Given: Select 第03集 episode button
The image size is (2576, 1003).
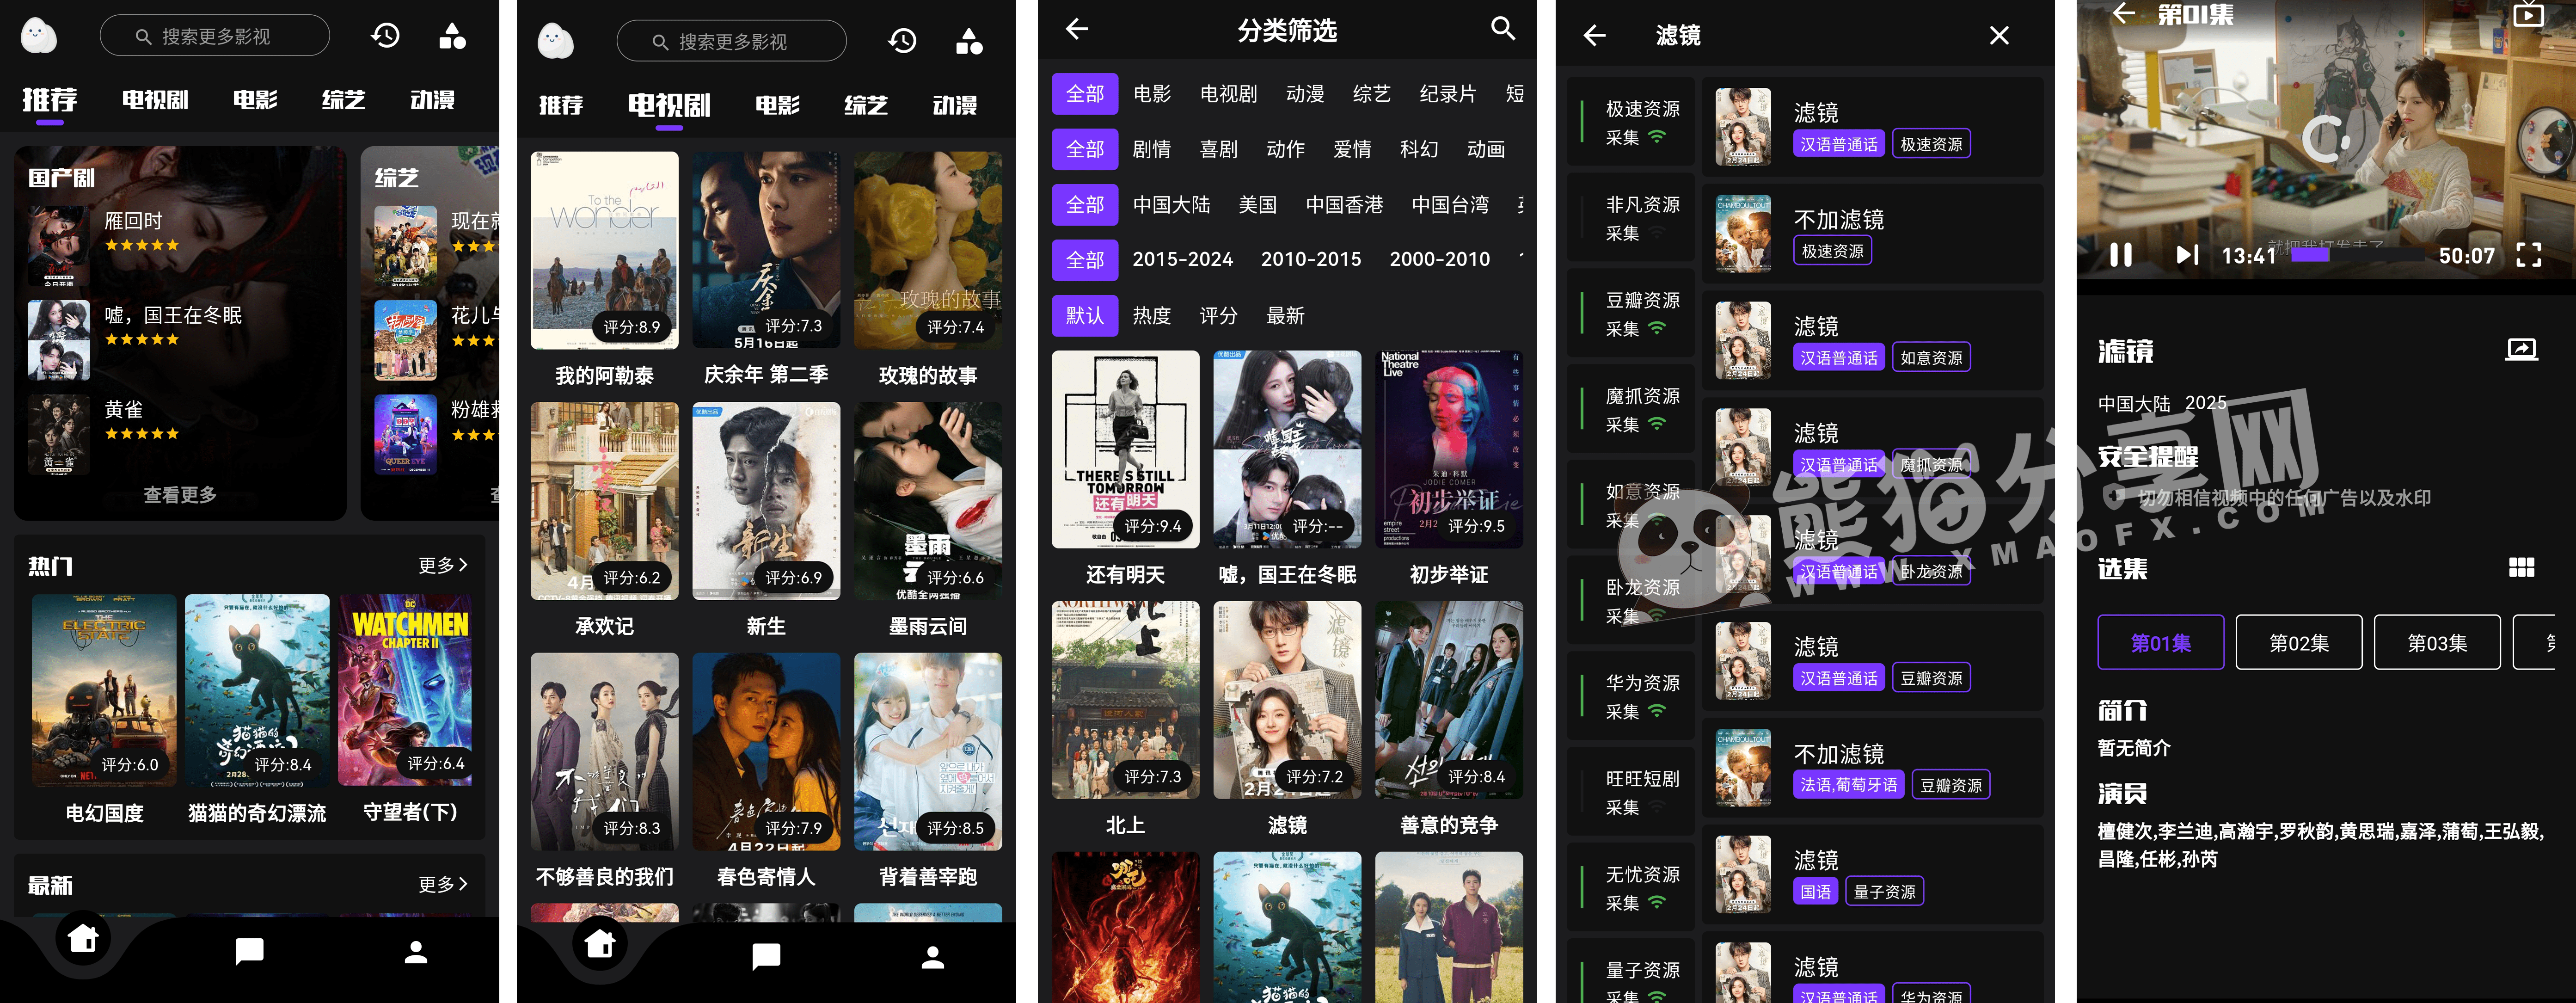Looking at the screenshot, I should pos(2437,643).
